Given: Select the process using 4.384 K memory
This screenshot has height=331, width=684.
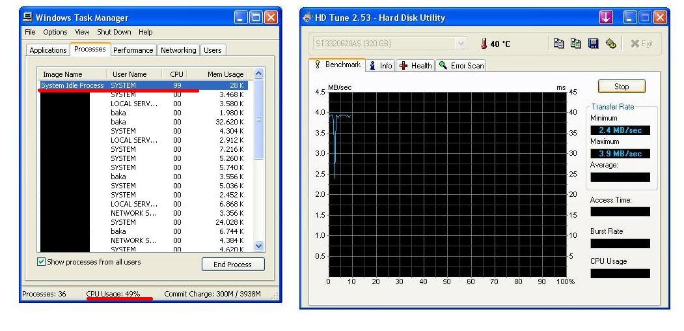Looking at the screenshot, I should click(x=144, y=240).
